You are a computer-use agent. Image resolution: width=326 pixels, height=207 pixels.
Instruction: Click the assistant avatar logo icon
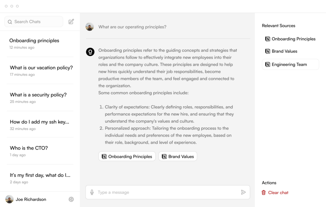(x=90, y=52)
